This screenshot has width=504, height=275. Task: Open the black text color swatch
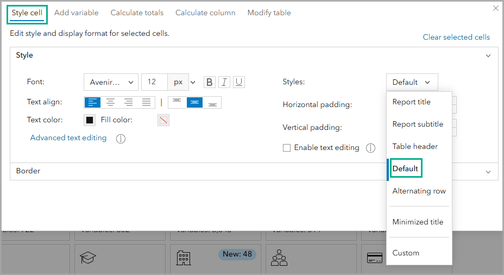[90, 120]
